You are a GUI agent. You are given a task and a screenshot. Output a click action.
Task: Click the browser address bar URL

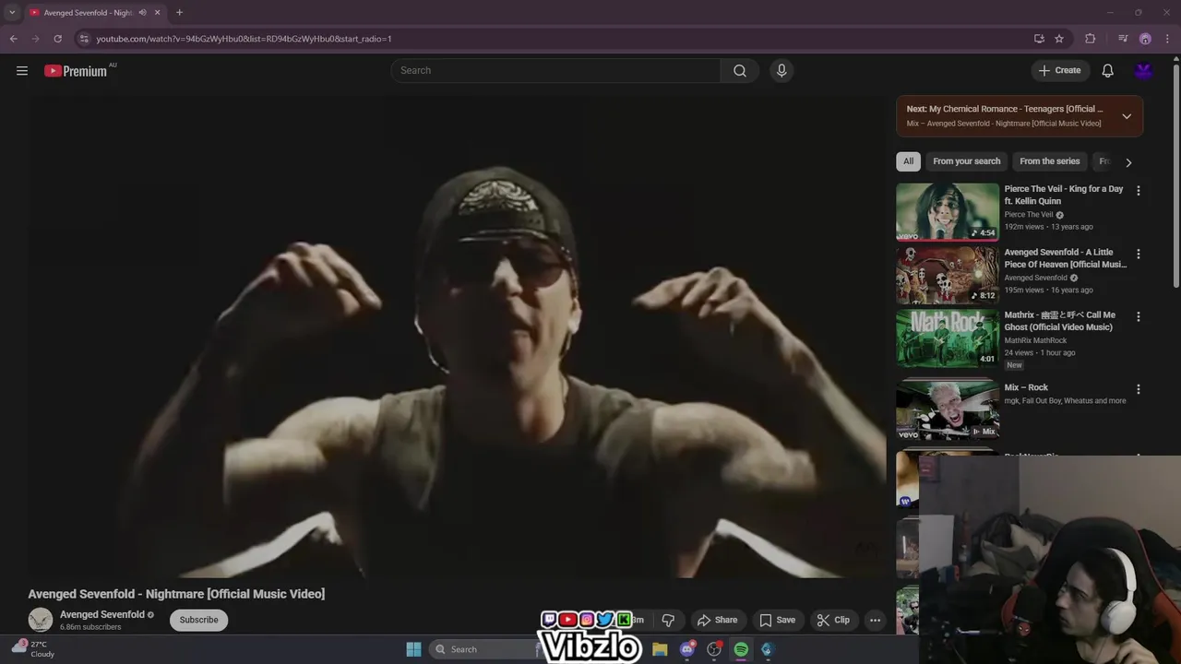244,39
